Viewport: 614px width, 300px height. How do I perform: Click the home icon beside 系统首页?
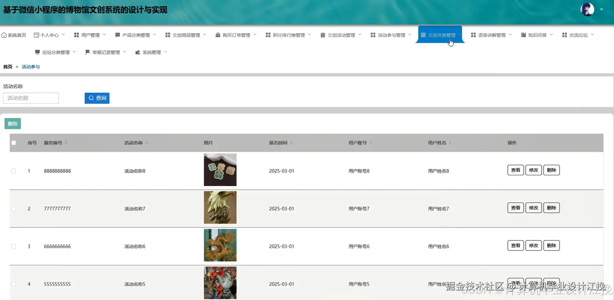pyautogui.click(x=4, y=35)
